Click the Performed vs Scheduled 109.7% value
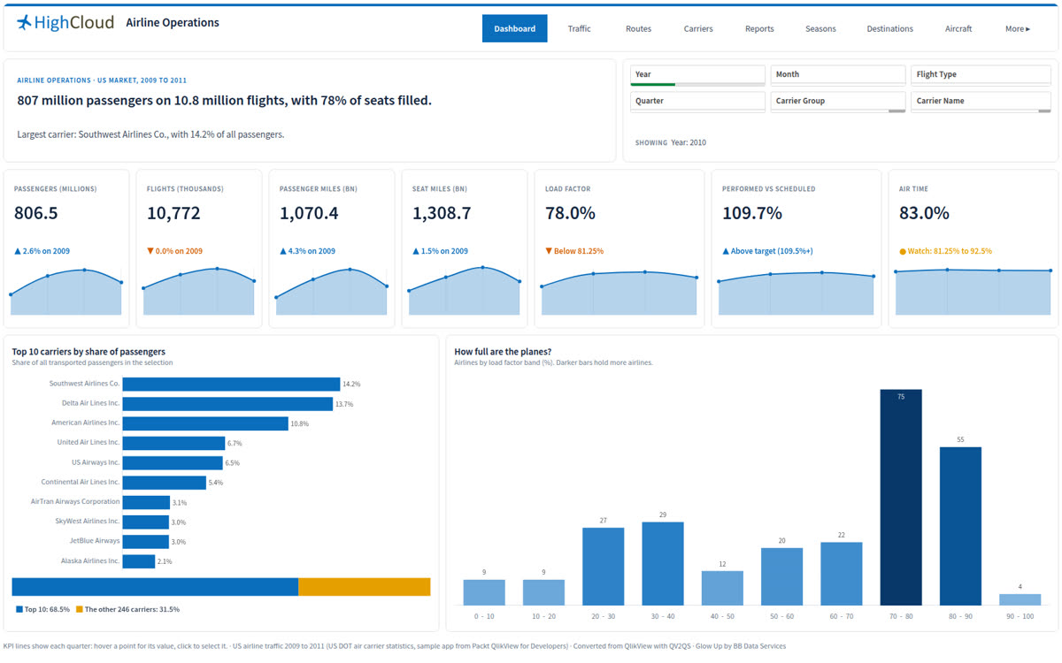This screenshot has width=1062, height=663. [x=752, y=213]
